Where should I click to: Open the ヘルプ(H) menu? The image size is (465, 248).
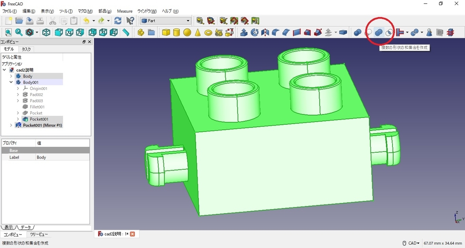170,11
